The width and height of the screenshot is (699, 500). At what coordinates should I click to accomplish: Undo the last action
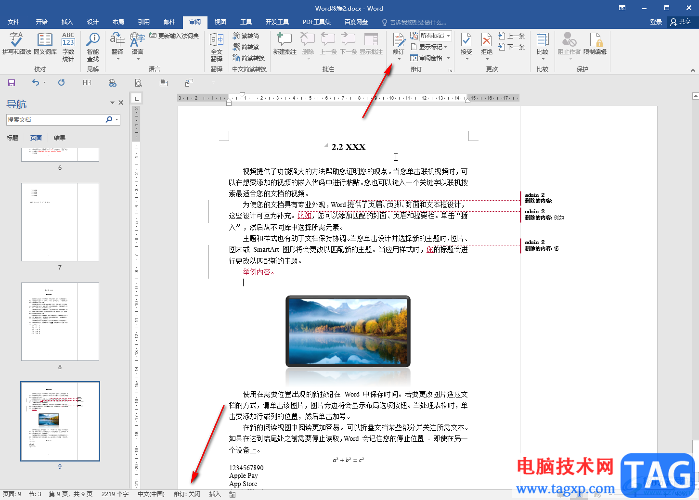coord(35,83)
